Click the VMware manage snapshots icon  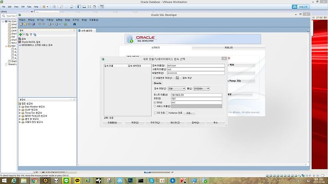click(x=72, y=7)
